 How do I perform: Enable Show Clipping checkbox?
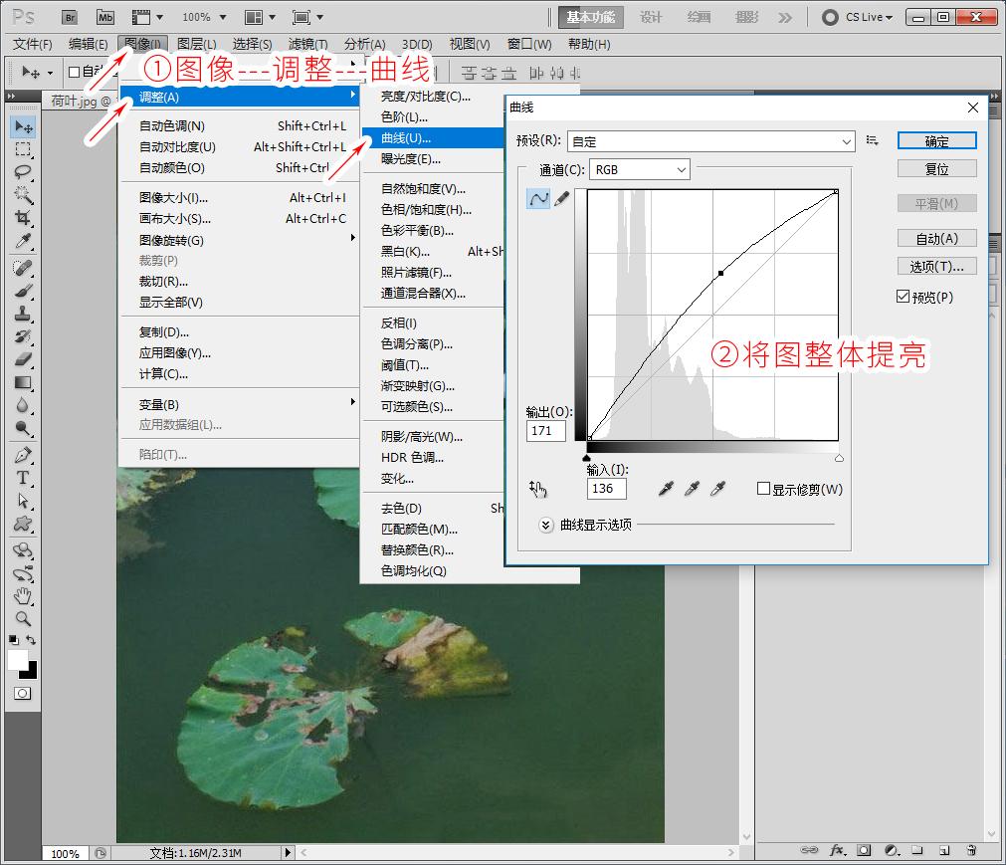coord(763,489)
